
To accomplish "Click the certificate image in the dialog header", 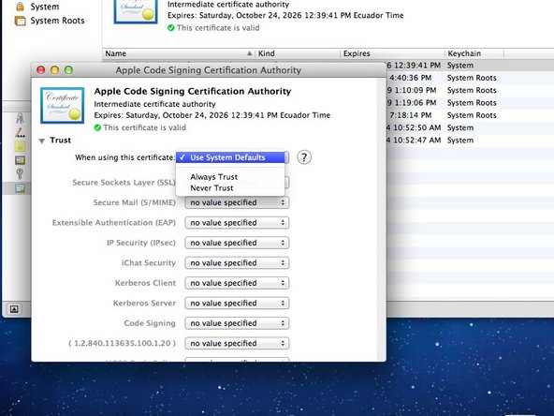I will click(x=62, y=106).
